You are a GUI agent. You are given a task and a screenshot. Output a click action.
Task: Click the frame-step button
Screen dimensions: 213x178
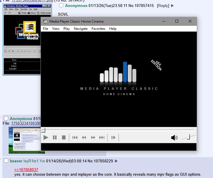pyautogui.click(x=113, y=137)
